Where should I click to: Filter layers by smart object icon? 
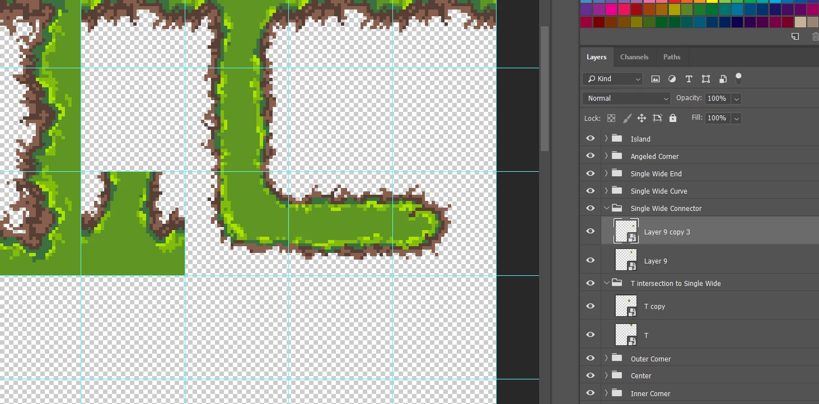[723, 79]
